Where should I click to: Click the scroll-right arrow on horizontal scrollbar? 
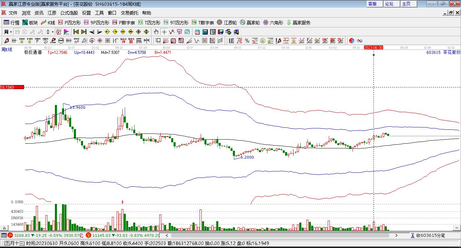coord(396,235)
